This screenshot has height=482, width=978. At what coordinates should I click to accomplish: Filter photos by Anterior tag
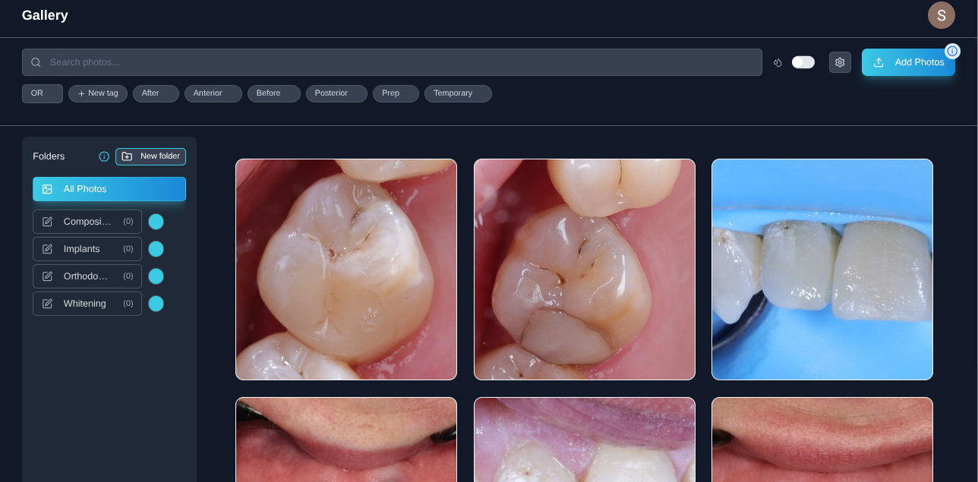213,93
